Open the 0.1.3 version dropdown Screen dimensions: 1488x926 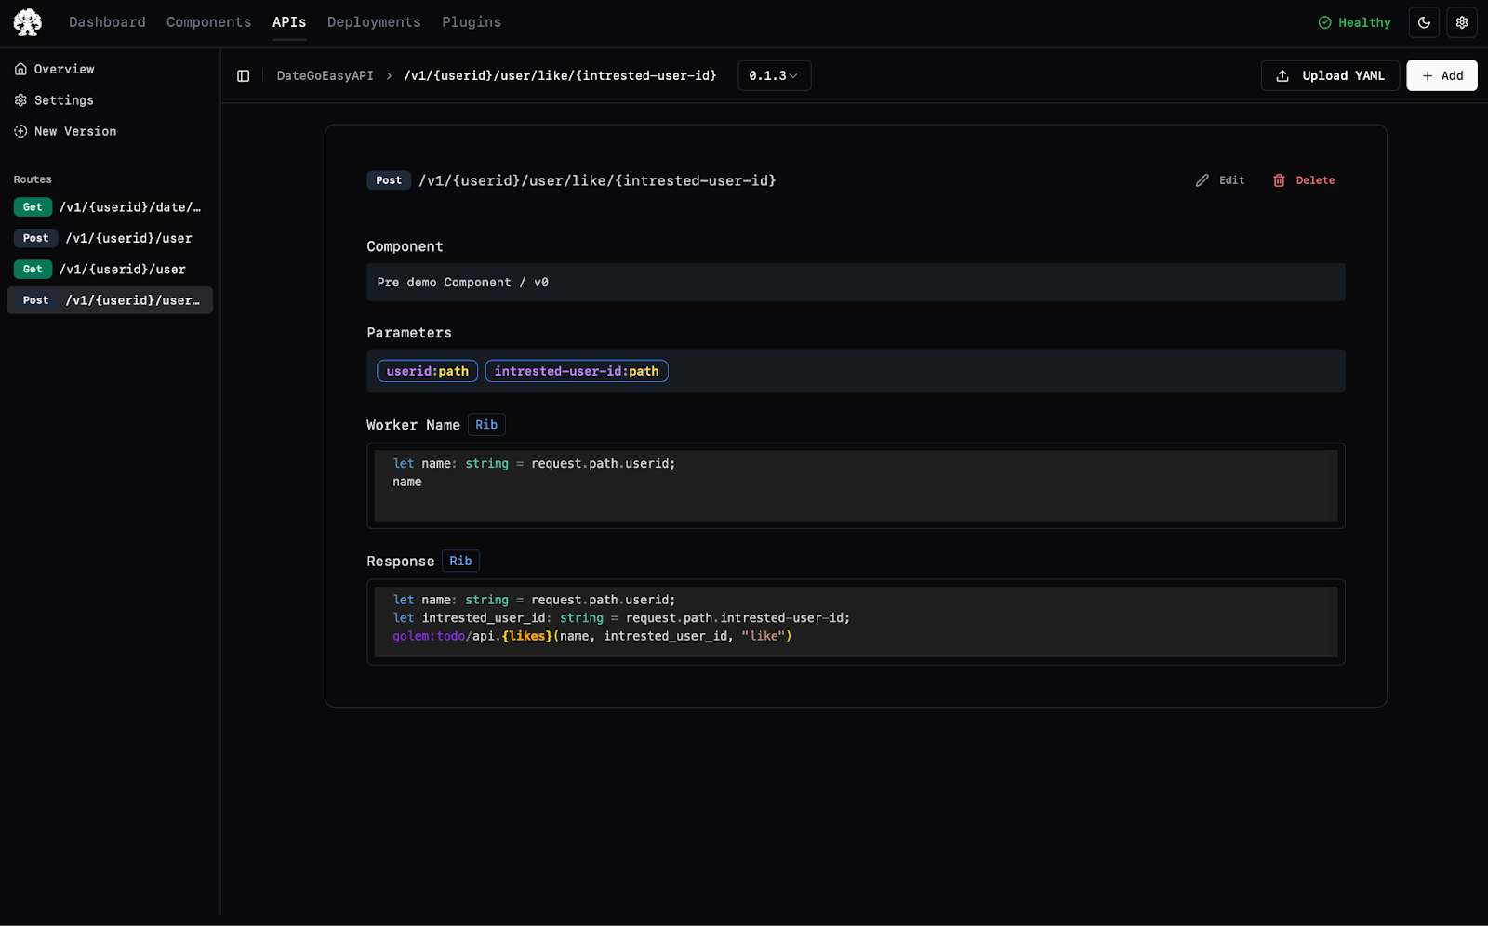pyautogui.click(x=774, y=76)
